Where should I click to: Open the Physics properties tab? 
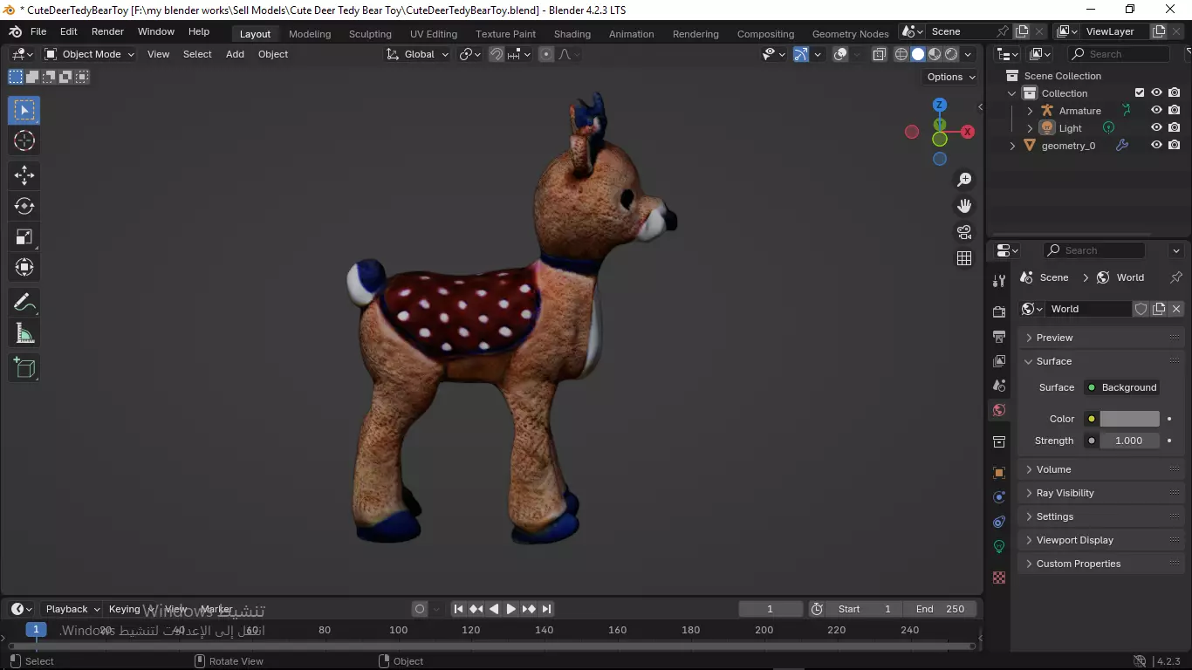tap(999, 497)
